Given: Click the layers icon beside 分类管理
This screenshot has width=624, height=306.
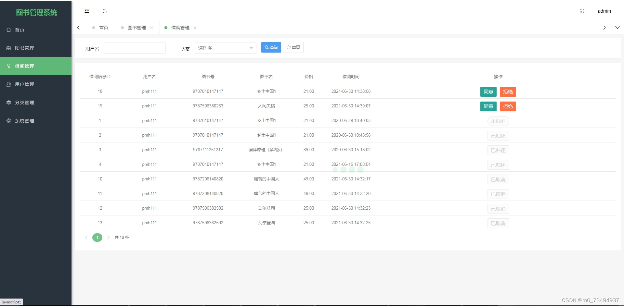Looking at the screenshot, I should point(9,102).
